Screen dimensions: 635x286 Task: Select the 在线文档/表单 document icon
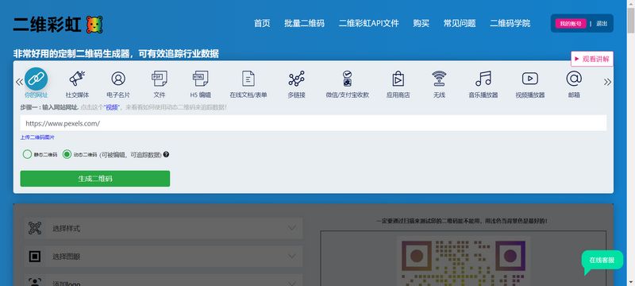[x=248, y=79]
